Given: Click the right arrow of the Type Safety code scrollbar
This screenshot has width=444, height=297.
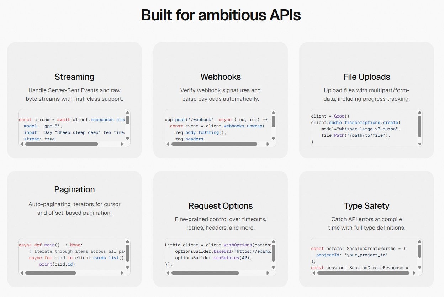Looking at the screenshot, I should pyautogui.click(x=414, y=273).
